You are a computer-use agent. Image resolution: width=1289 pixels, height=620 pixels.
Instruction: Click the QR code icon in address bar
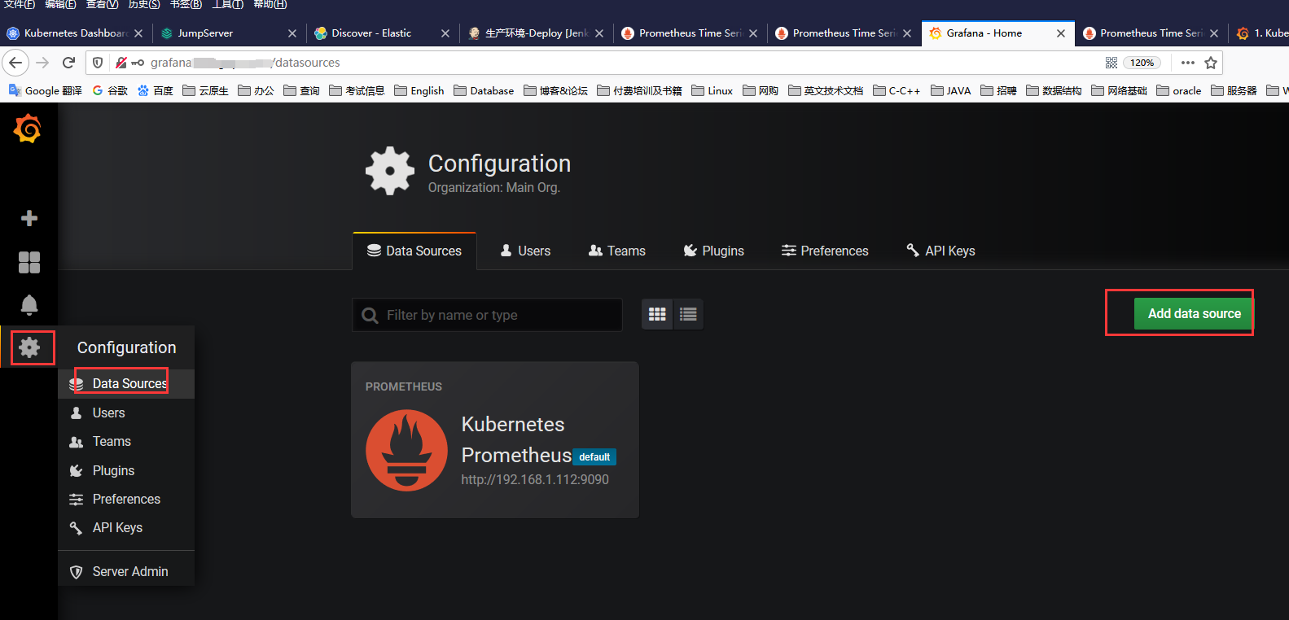1111,63
